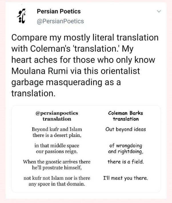The image size is (172, 203).
Task: Select the line 'Out beyond ideas'
Action: 125,129
